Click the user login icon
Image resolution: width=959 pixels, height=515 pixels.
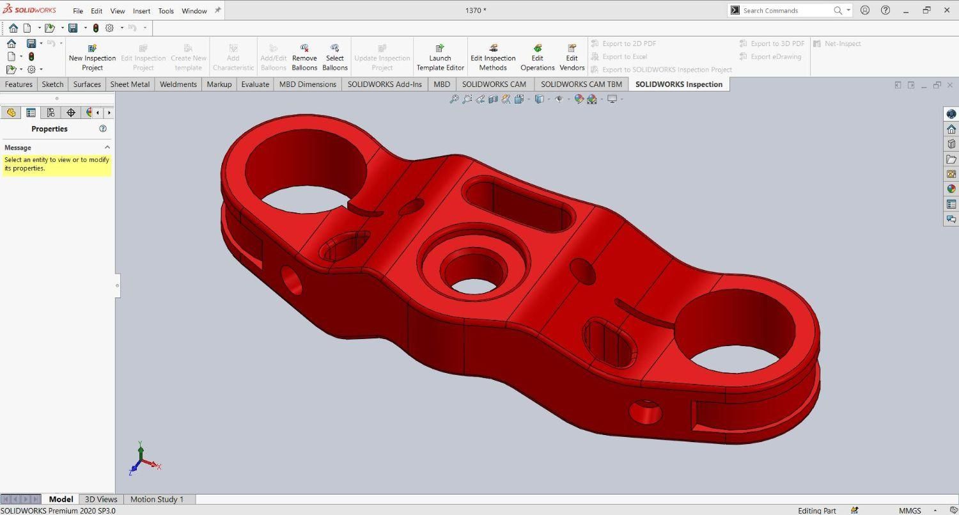click(x=865, y=10)
